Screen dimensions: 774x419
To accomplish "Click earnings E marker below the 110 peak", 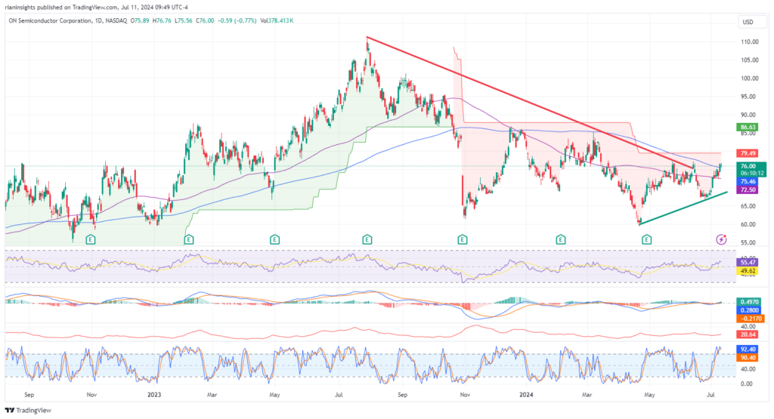I will [367, 239].
